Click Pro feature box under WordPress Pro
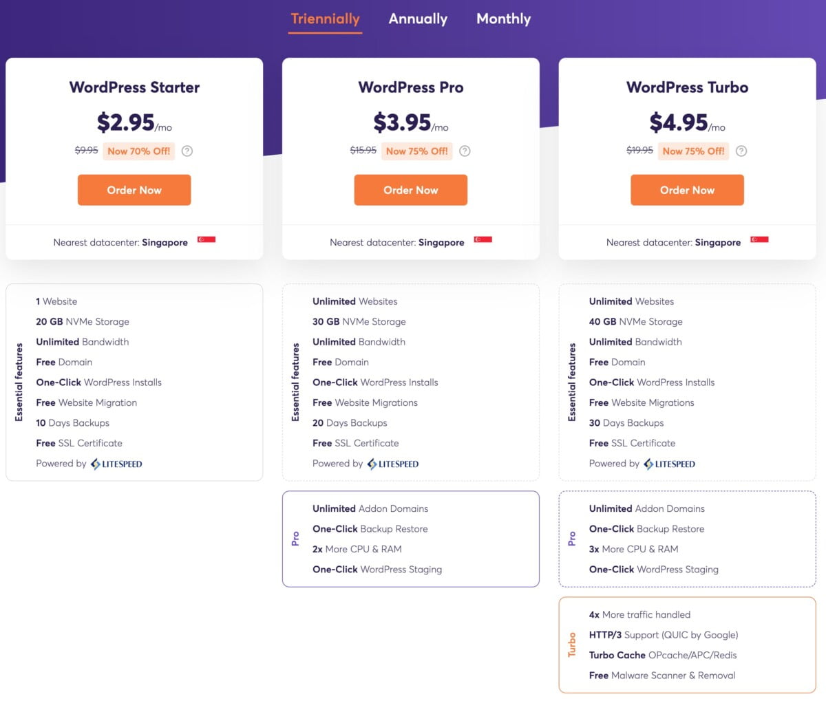This screenshot has width=826, height=701. (x=411, y=539)
